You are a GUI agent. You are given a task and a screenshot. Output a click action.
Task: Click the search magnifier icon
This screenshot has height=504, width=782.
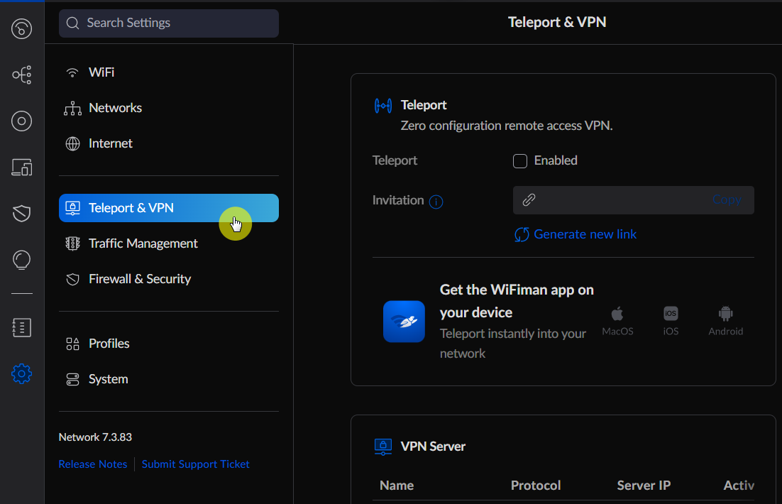coord(73,23)
